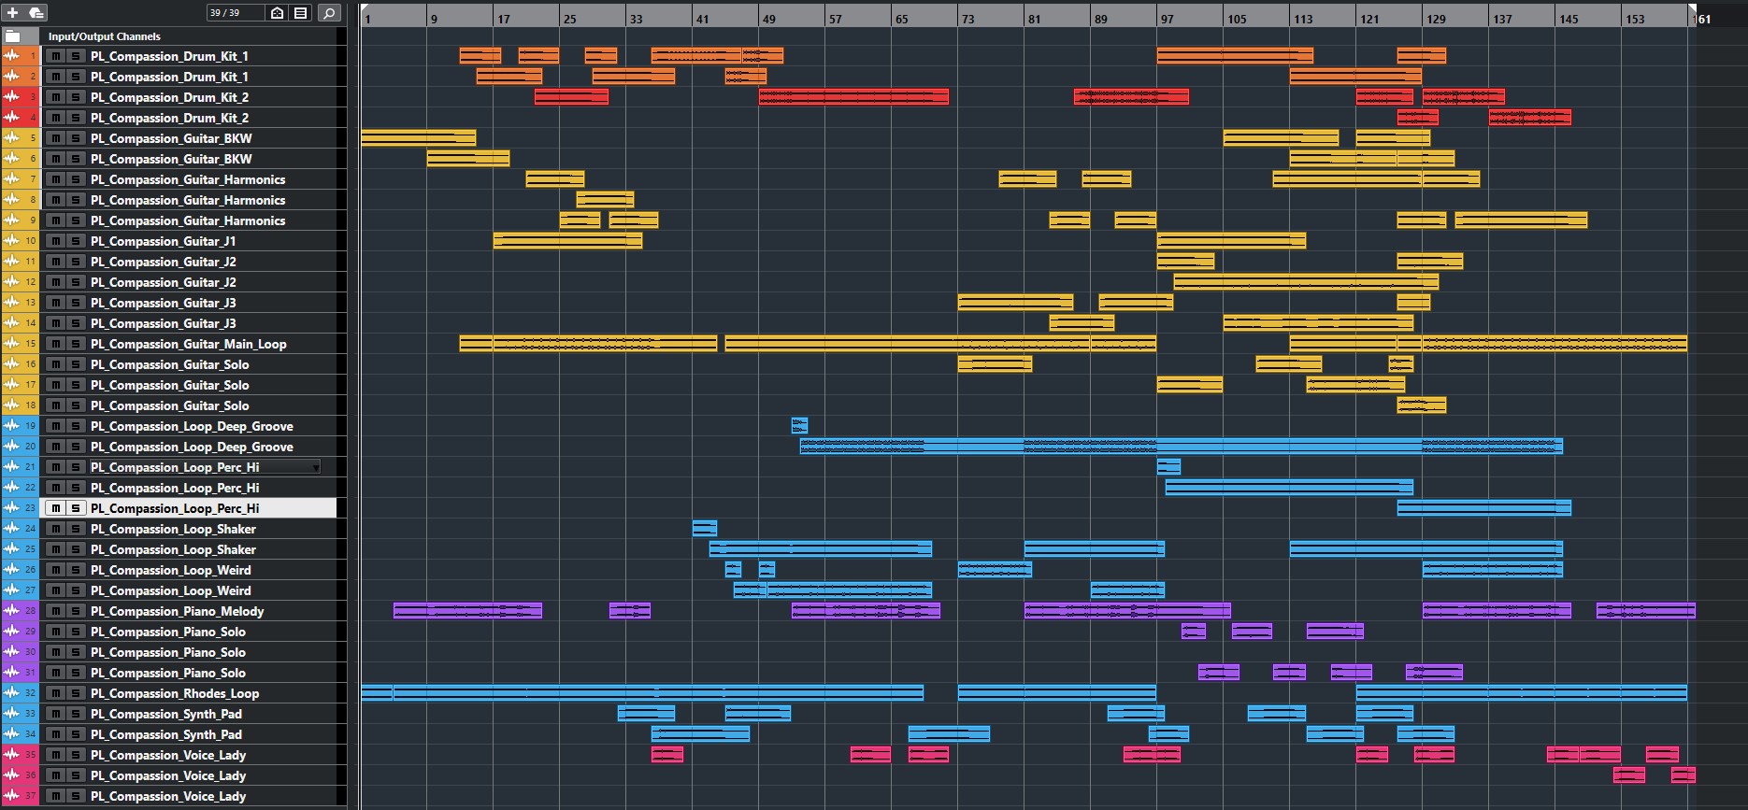Solo the selected track 23 Loop_Perc_Hi
Screen dimensions: 1748x810
tap(76, 508)
